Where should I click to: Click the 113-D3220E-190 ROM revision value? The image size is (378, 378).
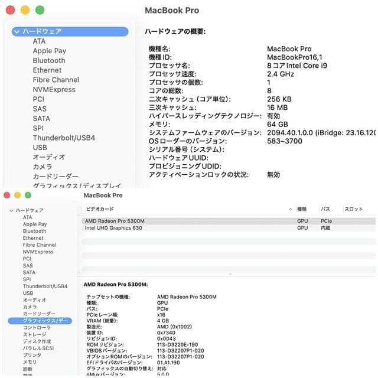[x=177, y=345]
